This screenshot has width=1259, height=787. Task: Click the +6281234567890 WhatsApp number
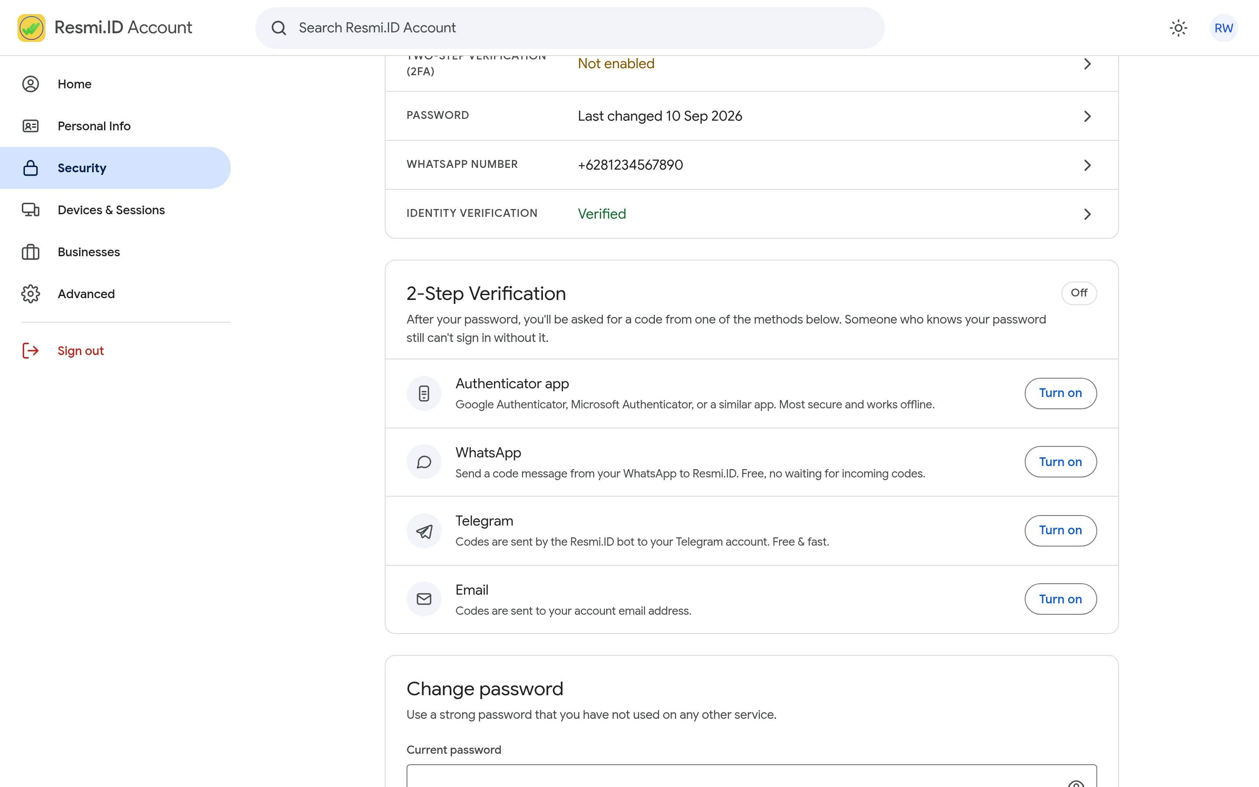630,165
